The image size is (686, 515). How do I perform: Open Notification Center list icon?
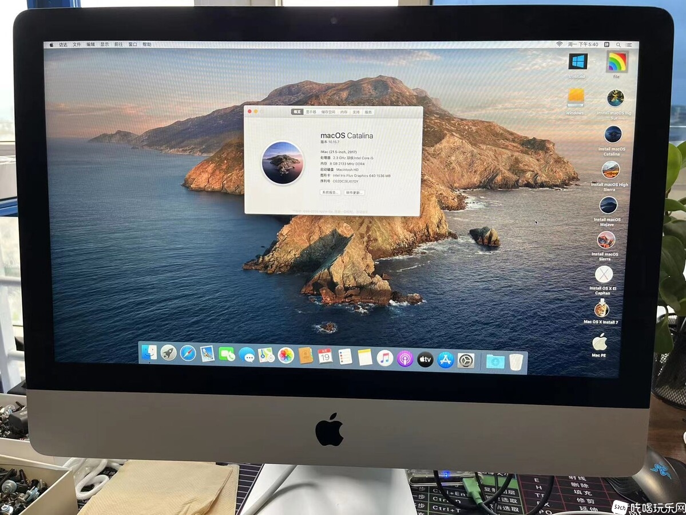point(629,45)
